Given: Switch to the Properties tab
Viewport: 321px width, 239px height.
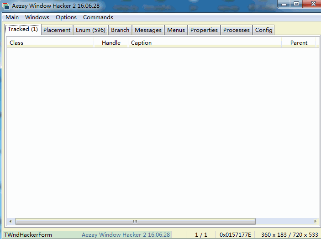Looking at the screenshot, I should click(204, 30).
